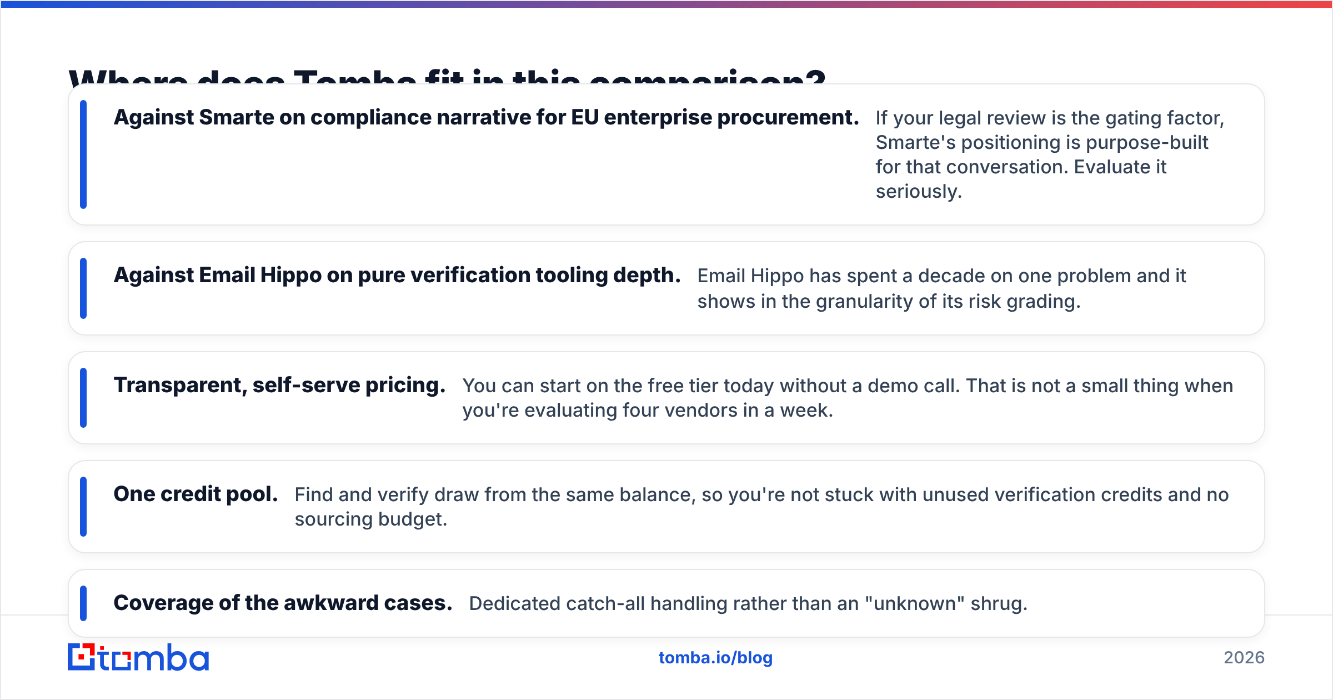Click the 2026 year label in footer
1333x700 pixels.
point(1244,658)
